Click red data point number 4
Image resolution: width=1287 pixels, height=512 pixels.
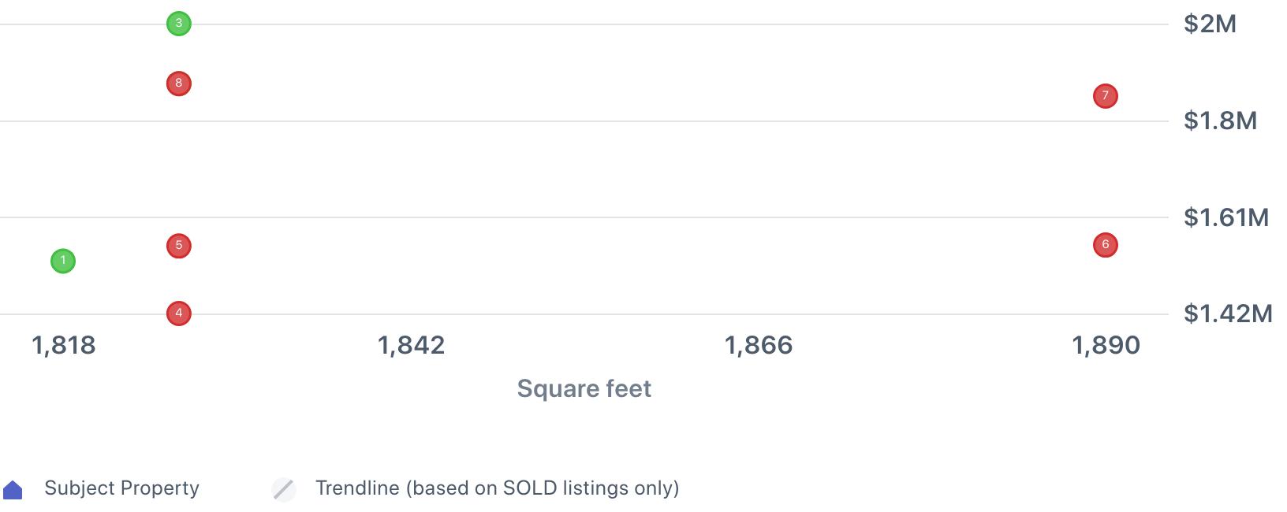[x=179, y=314]
